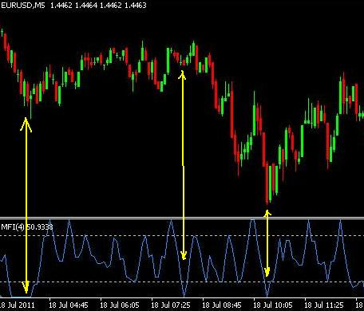Click the 18 Jul 11:25 time label
Viewport: 364px width, 311px height.
(x=324, y=305)
